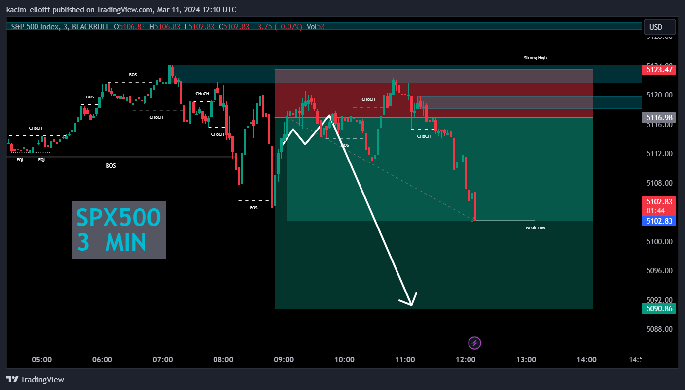
Task: Click the 5088.00 price axis label
Action: coord(659,329)
